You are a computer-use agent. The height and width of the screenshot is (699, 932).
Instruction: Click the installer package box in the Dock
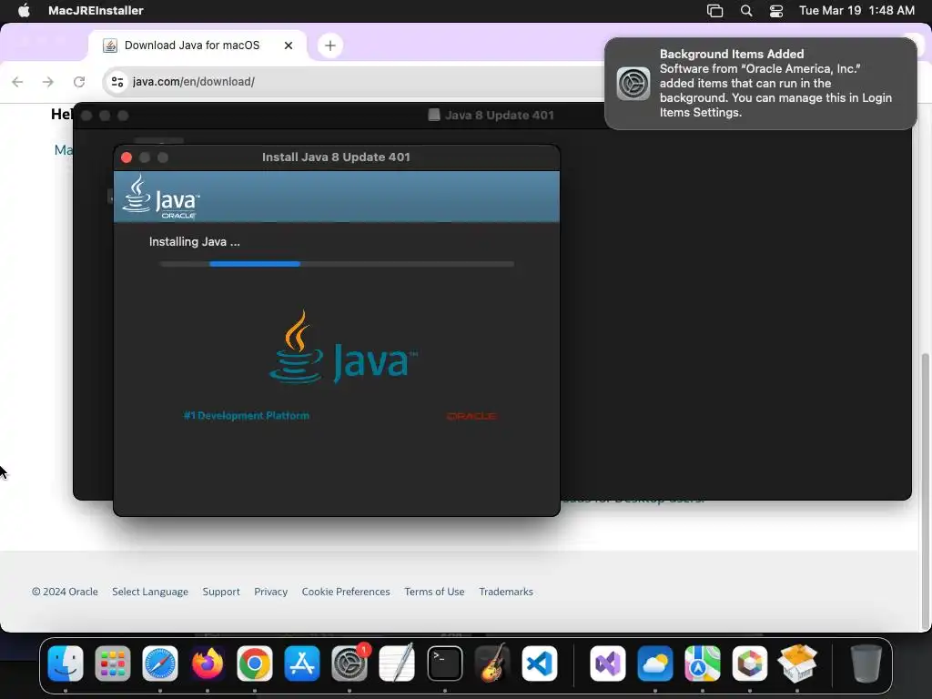(x=797, y=664)
